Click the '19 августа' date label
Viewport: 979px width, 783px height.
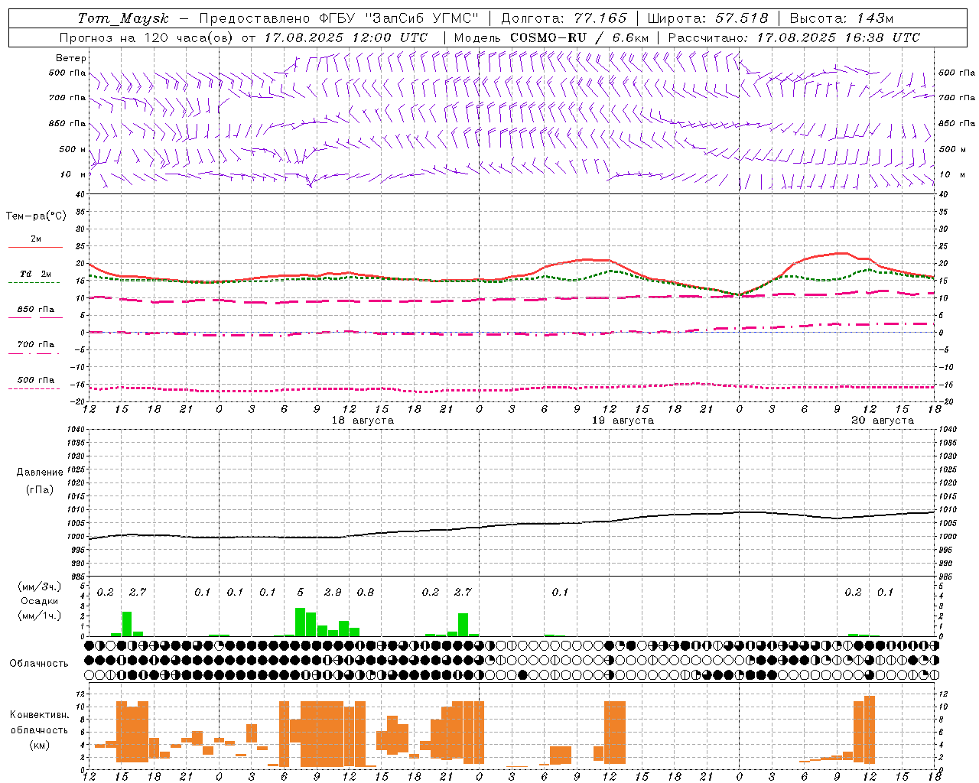pyautogui.click(x=623, y=421)
